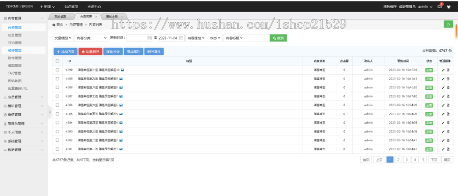This screenshot has height=196, width=458.
Task: Click the document icon for row 4882
Action: [448, 140]
